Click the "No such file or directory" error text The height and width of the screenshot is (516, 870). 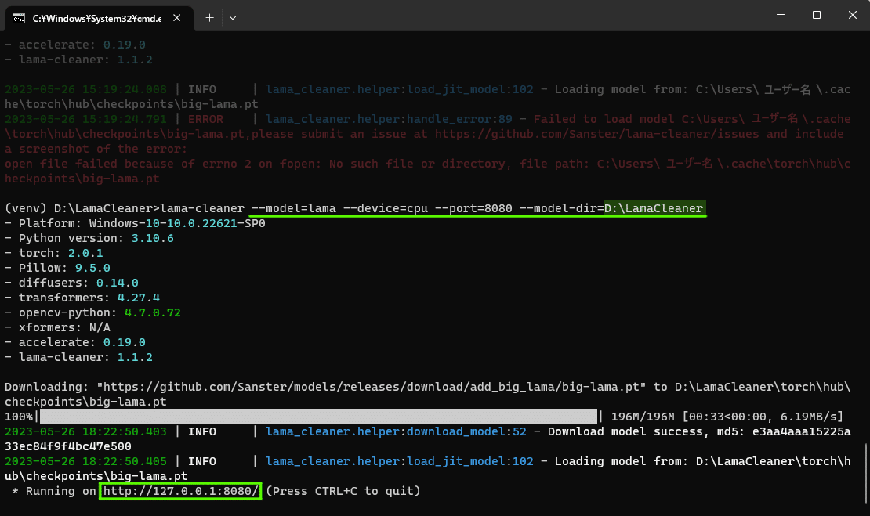(x=417, y=164)
